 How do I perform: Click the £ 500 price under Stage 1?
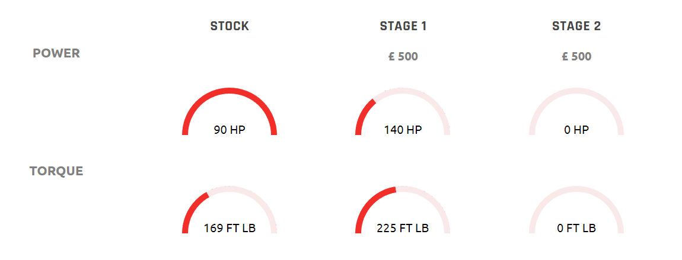click(x=403, y=57)
